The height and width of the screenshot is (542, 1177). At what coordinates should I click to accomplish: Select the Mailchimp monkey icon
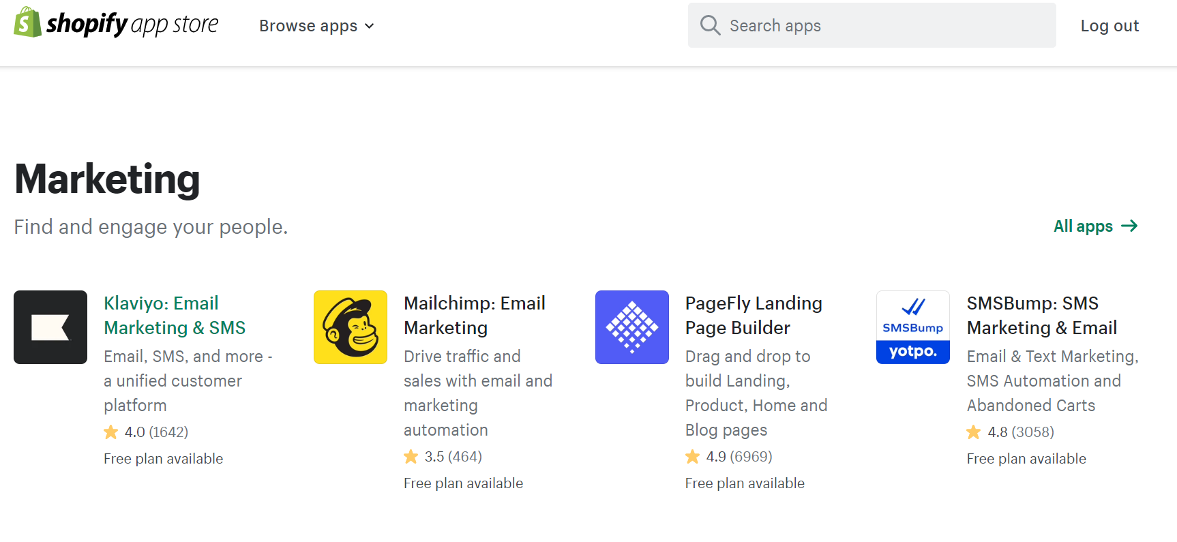coord(350,327)
